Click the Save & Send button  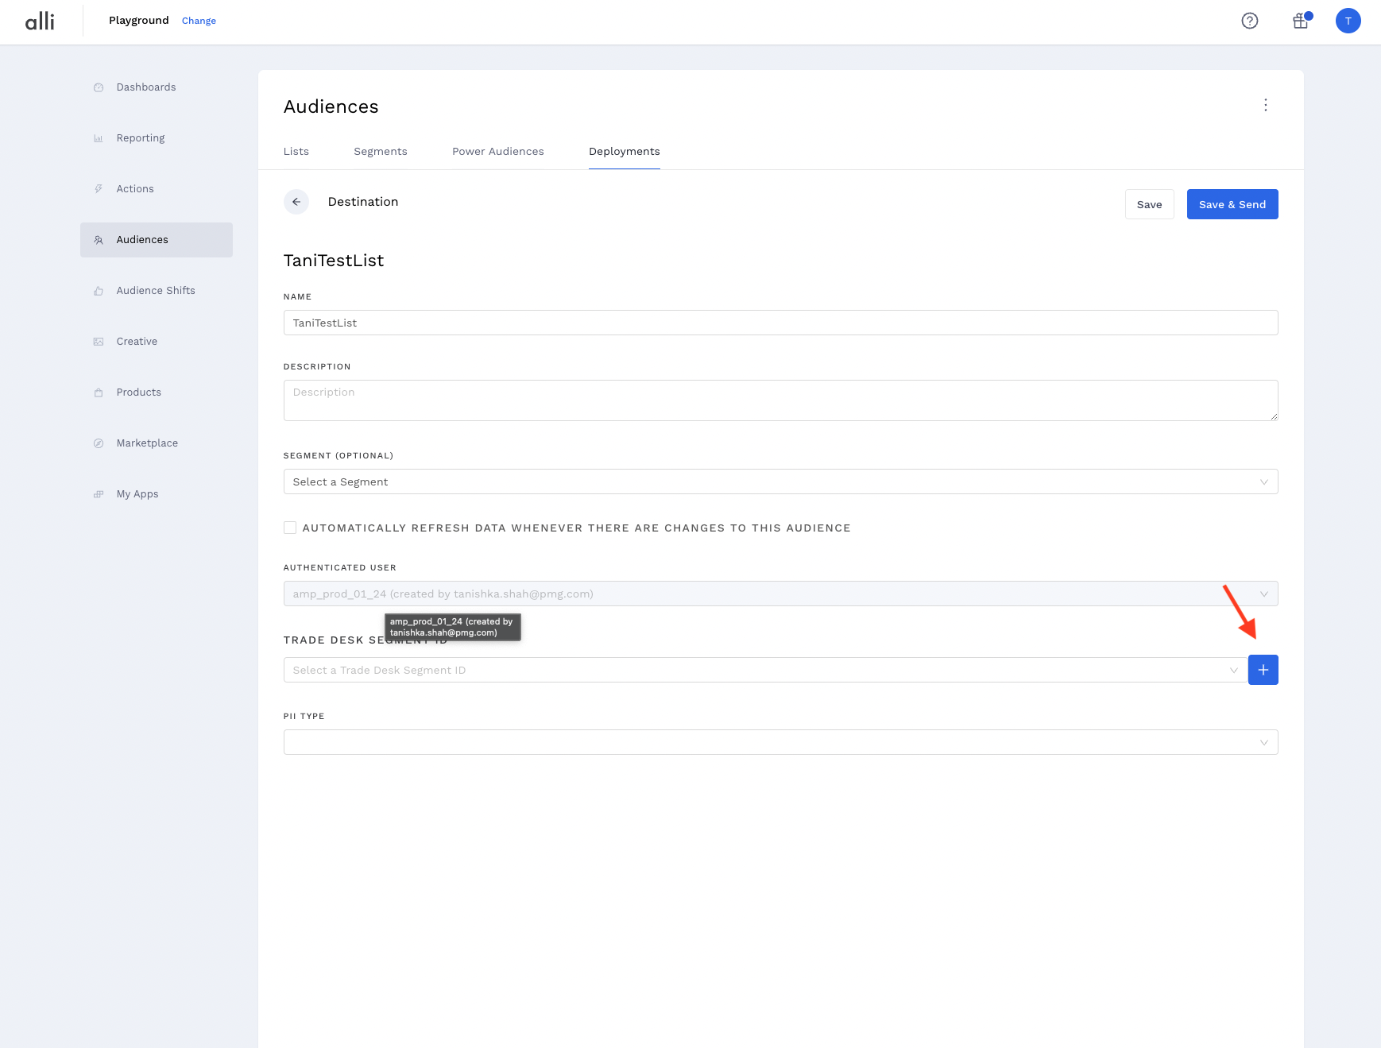click(x=1232, y=204)
